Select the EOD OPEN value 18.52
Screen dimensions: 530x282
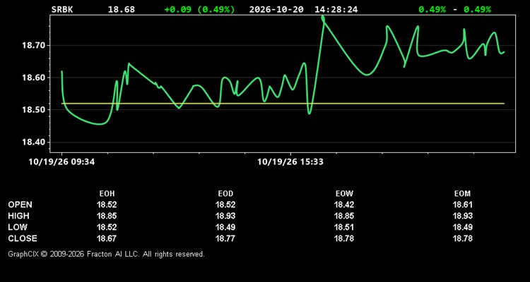[225, 204]
